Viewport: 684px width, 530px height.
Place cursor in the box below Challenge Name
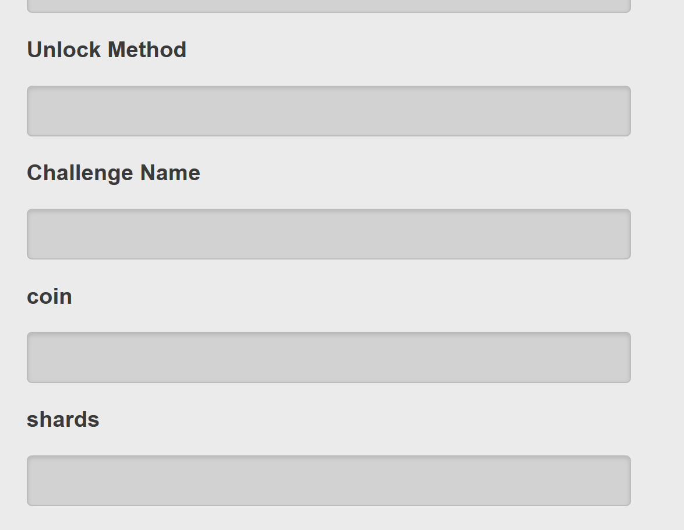(329, 234)
